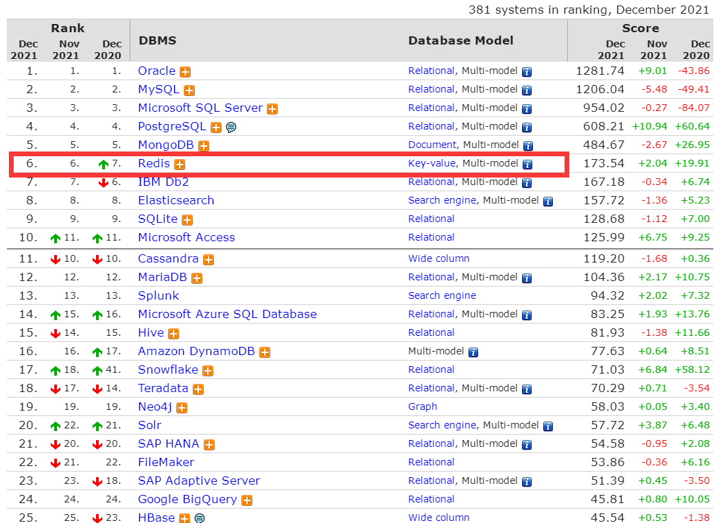
Task: Click the plus icon beside SQLite
Action: tap(187, 220)
